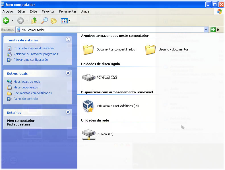Click the green Ir go button
The width and height of the screenshot is (225, 170).
click(213, 30)
